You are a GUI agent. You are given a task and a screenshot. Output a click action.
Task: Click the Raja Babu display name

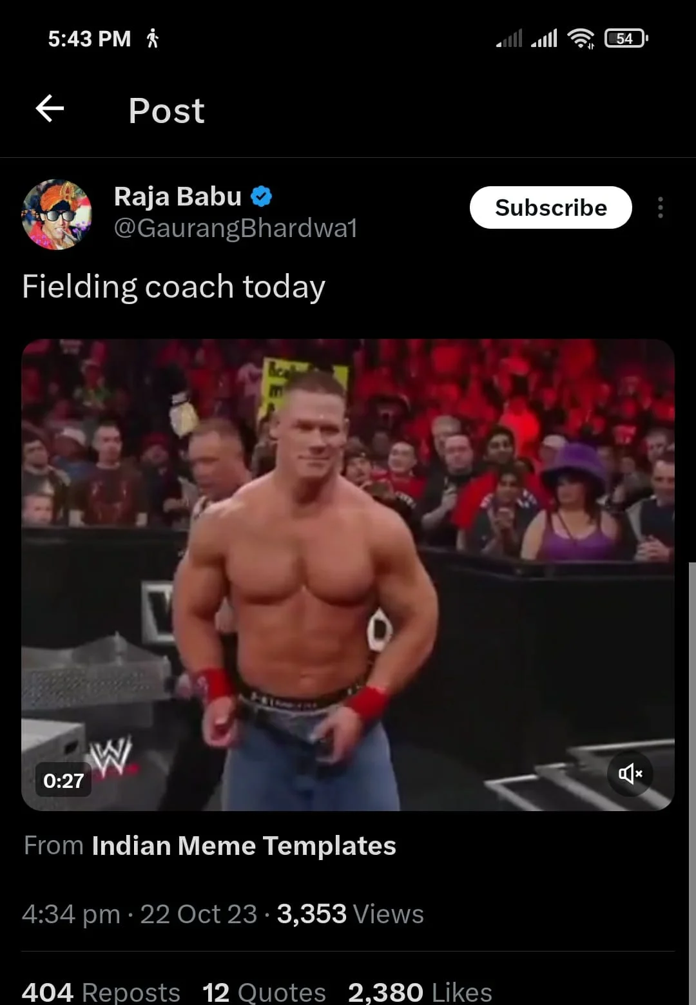pos(178,196)
